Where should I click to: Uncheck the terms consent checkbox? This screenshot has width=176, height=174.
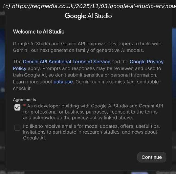pos(17,107)
